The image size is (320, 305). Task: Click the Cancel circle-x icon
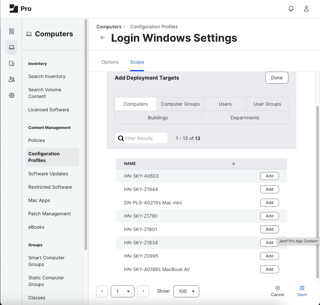[277, 288]
